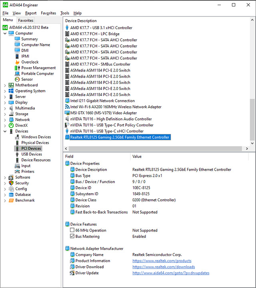
Task: Open Overclock via its flame icon
Action: tap(17, 62)
